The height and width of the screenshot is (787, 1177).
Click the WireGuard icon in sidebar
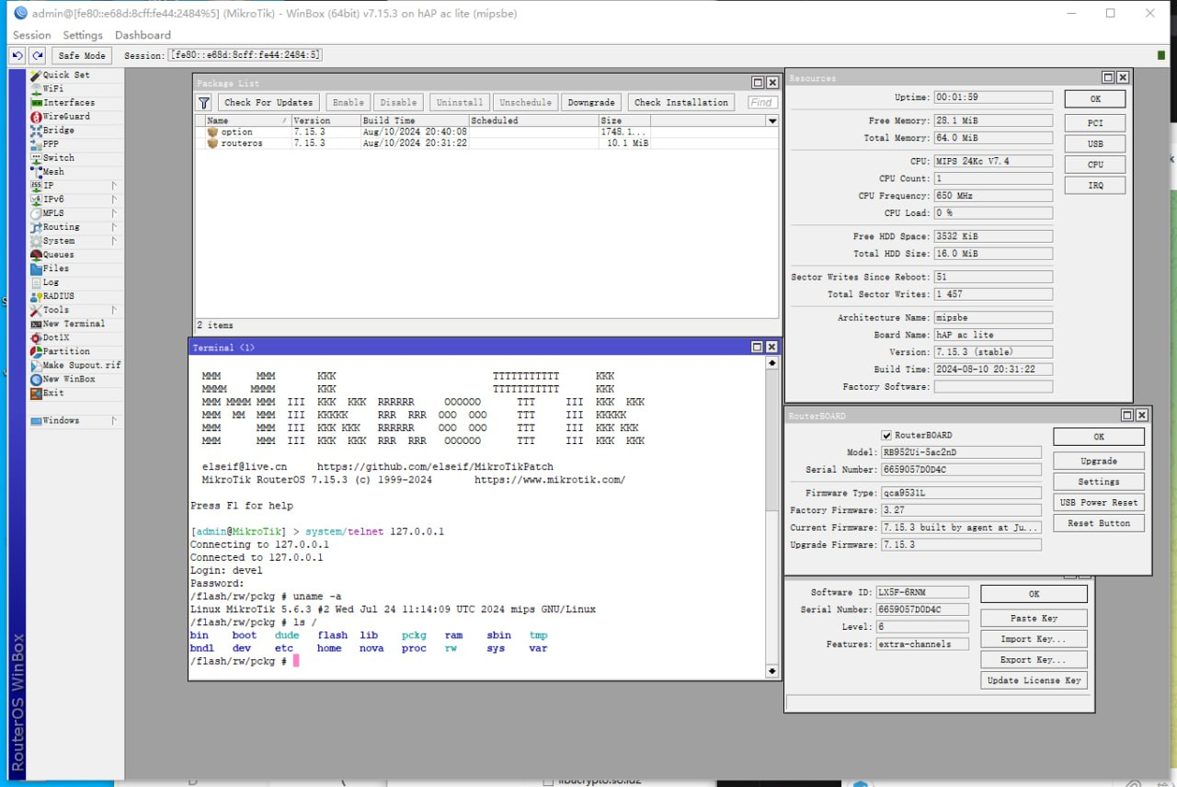(x=36, y=117)
